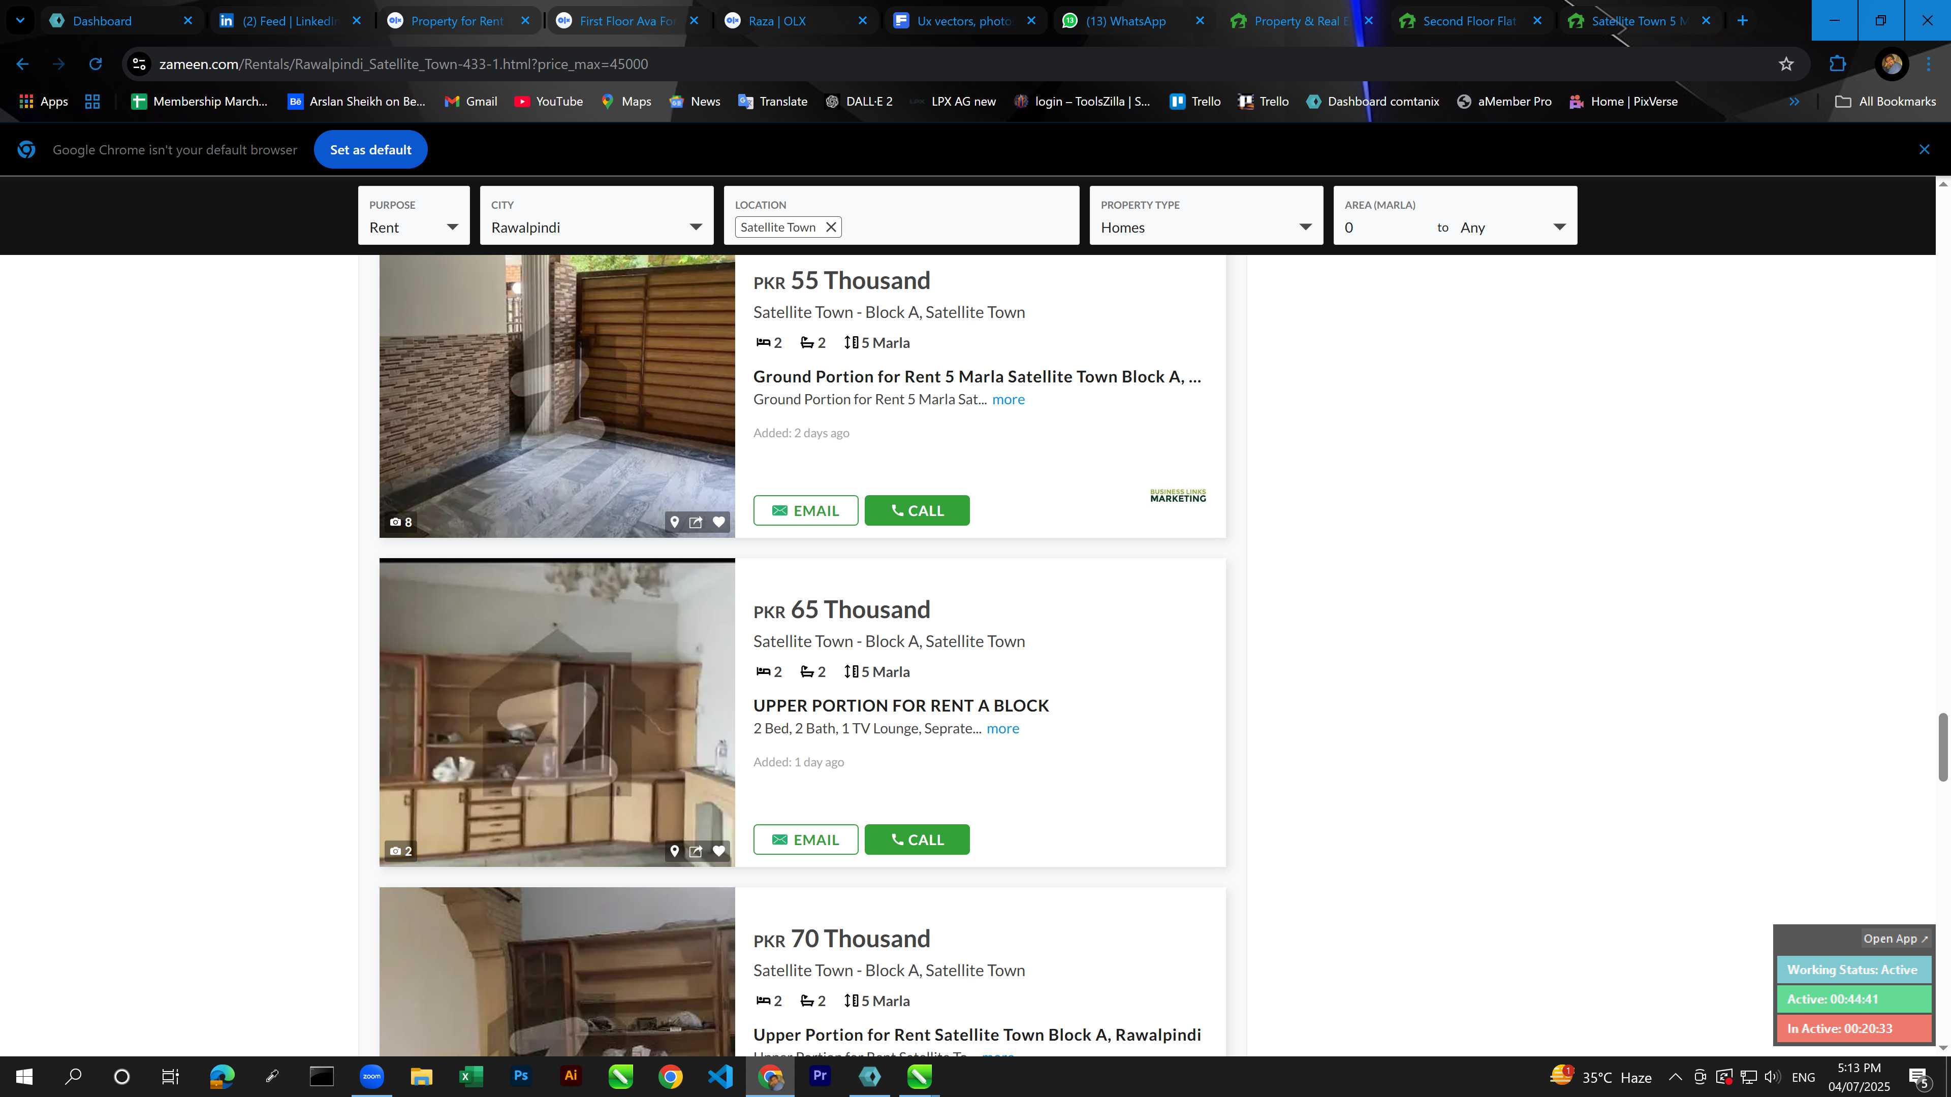1951x1097 pixels.
Task: Expand the Property Type Homes dropdown
Action: coord(1206,216)
